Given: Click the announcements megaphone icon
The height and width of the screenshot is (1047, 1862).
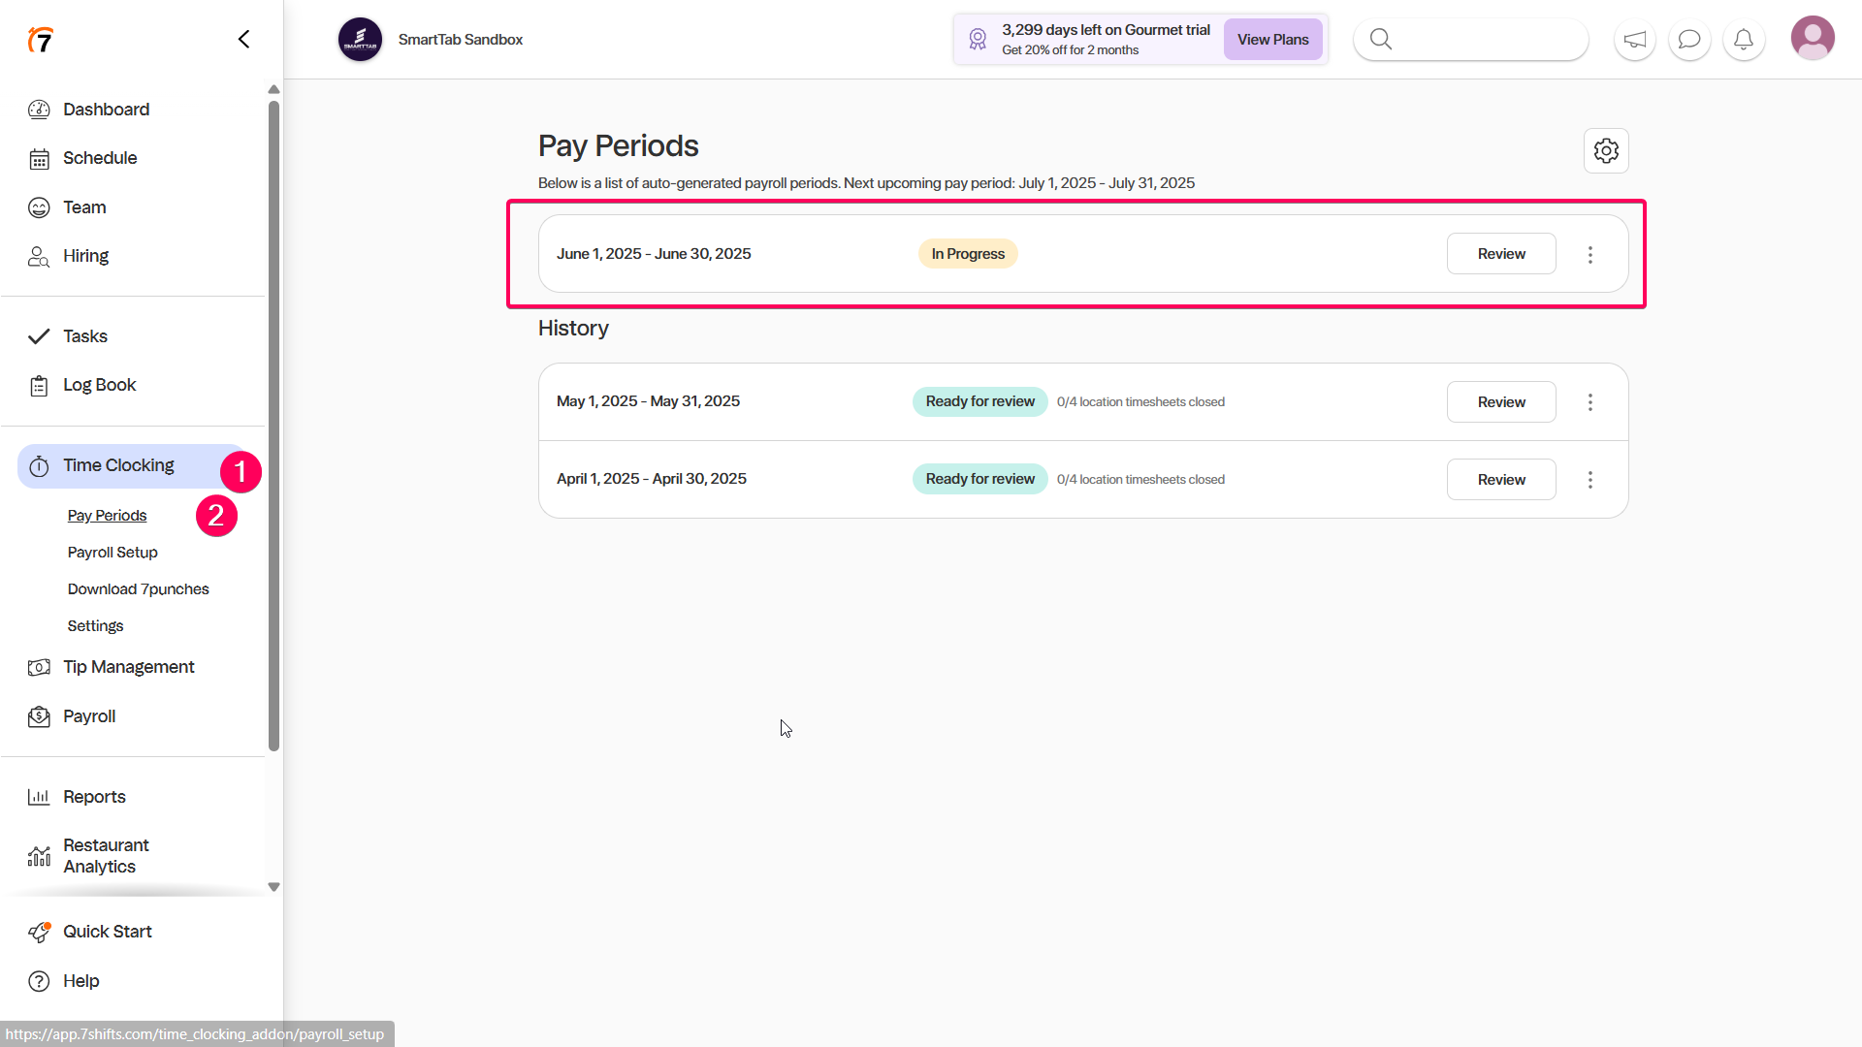Looking at the screenshot, I should point(1635,40).
